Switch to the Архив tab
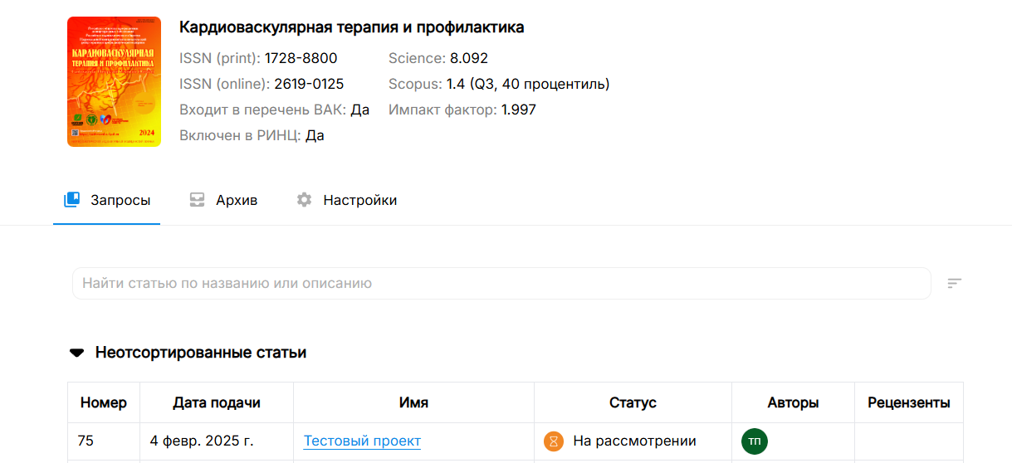This screenshot has width=1012, height=463. pos(223,200)
